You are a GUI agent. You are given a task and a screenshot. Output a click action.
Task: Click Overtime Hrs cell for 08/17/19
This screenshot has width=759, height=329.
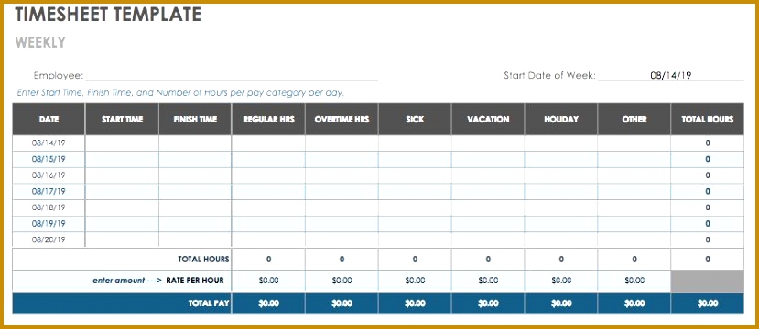(x=342, y=191)
